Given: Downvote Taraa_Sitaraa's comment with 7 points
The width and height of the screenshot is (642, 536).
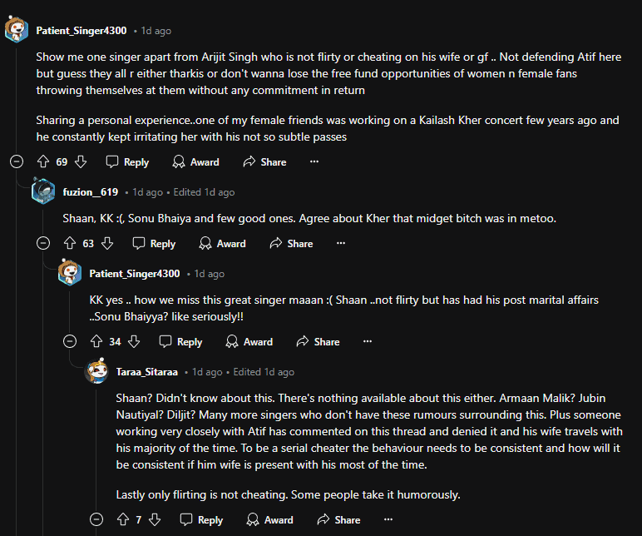Looking at the screenshot, I should pyautogui.click(x=154, y=519).
